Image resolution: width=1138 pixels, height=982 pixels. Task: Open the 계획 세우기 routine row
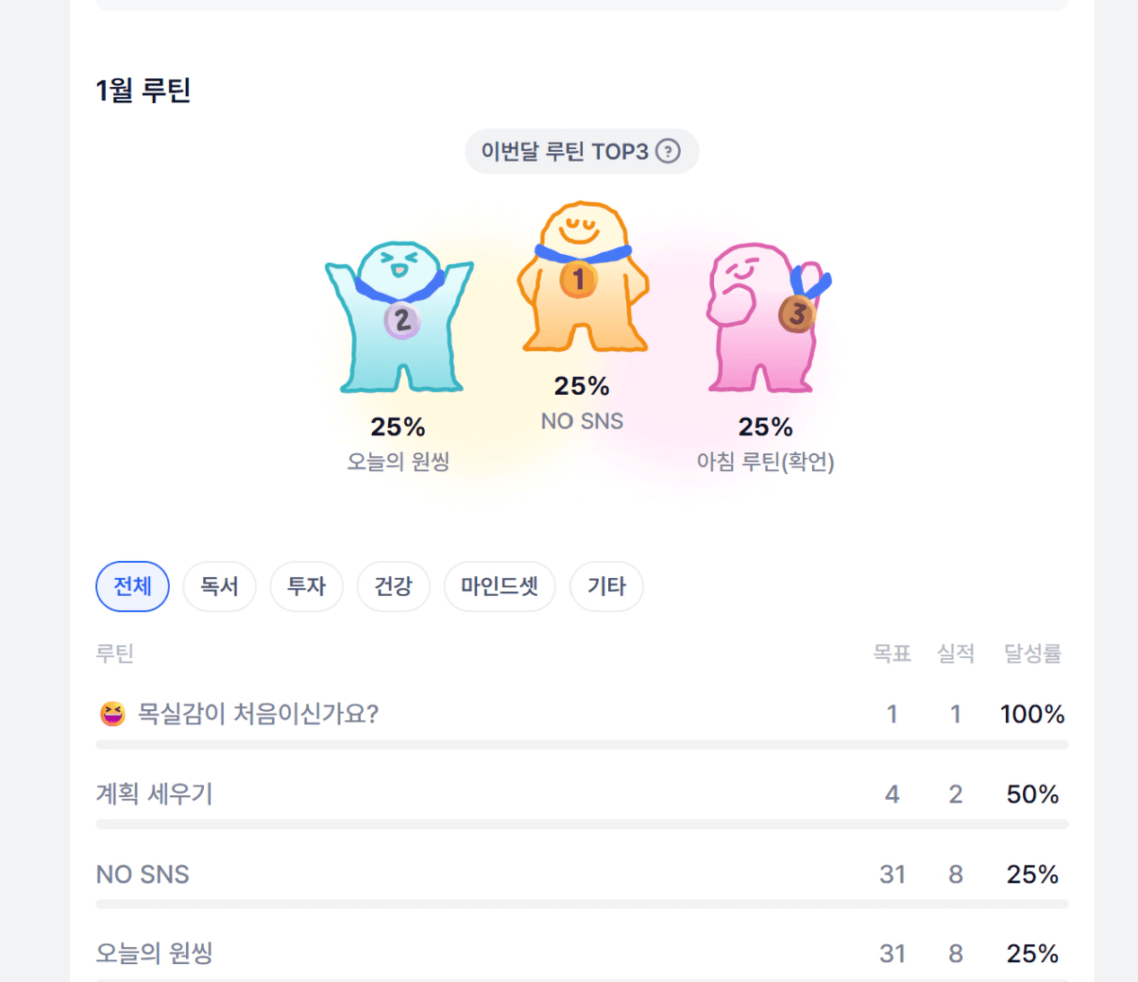(x=154, y=793)
